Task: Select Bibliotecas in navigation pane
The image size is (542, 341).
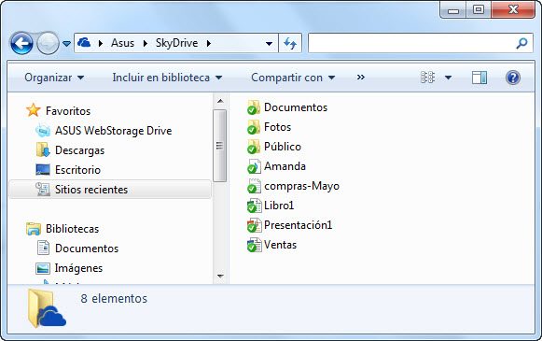Action: (x=72, y=229)
